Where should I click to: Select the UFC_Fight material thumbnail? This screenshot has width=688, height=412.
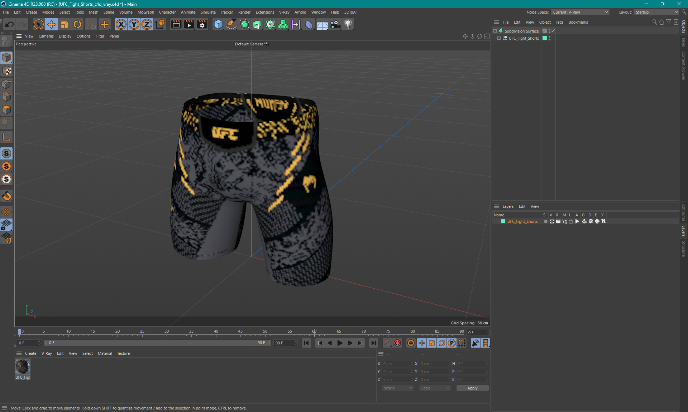(23, 367)
